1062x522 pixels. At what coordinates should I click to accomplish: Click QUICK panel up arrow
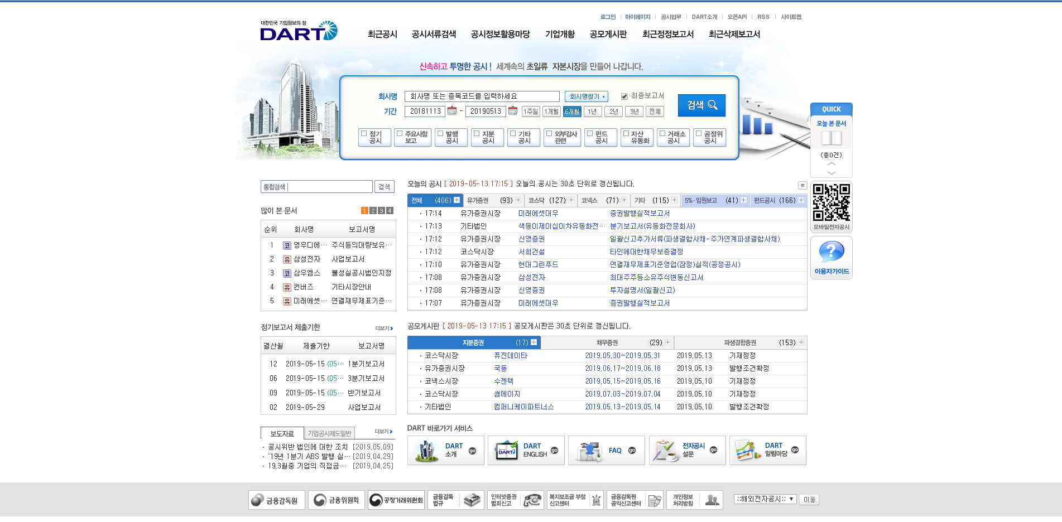click(x=831, y=164)
